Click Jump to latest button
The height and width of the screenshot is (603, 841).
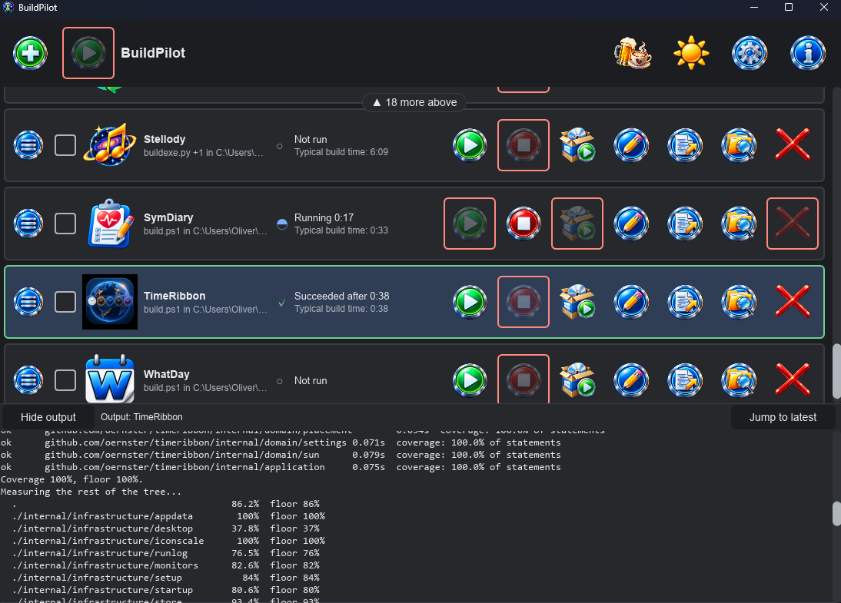coord(783,417)
